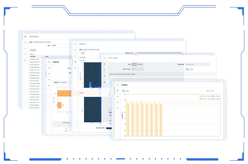Click the crosshair icon in the antenna alignment sidebar
Viewport: 248px width, 164px height.
click(x=117, y=91)
